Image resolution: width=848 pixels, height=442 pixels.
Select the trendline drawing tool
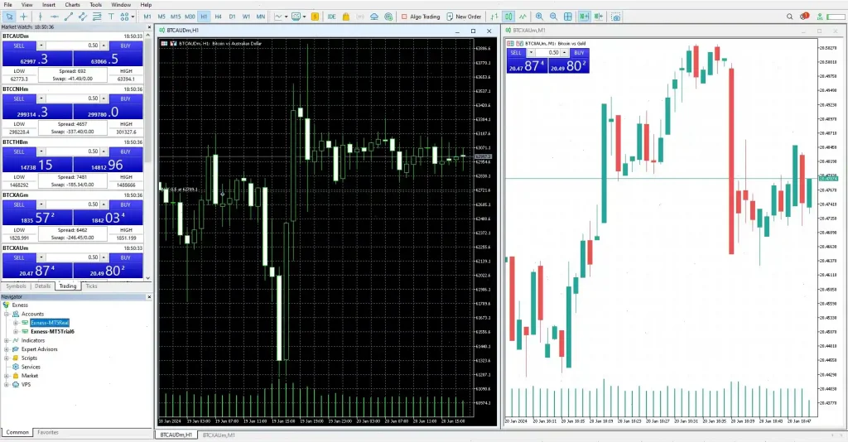point(69,17)
